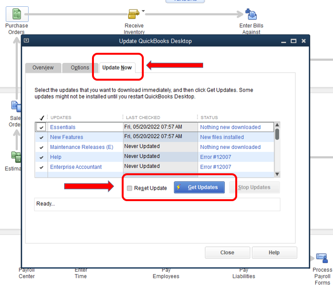
Task: Click the Help update row link
Action: [x=56, y=157]
